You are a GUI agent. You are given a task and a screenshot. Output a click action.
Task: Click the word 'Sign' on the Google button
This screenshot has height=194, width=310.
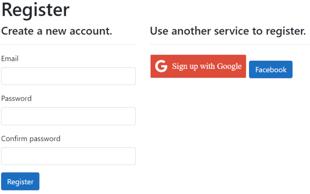tap(179, 66)
